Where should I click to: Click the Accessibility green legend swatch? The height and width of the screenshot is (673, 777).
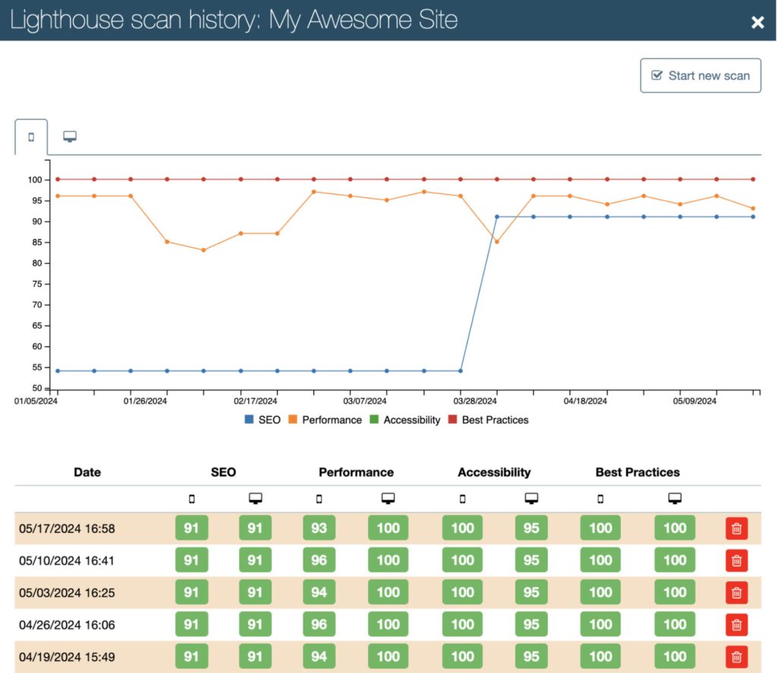(374, 420)
